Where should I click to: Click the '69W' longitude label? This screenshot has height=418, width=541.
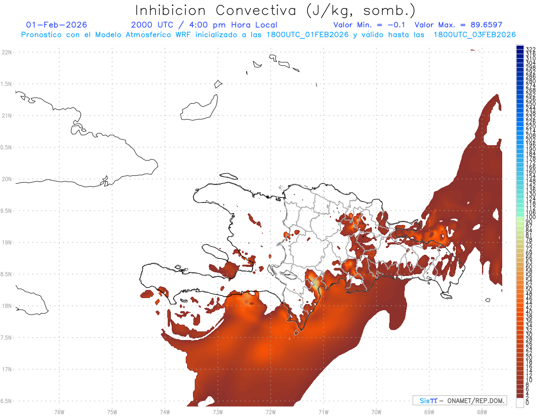(429, 412)
